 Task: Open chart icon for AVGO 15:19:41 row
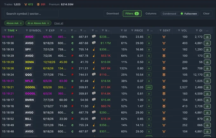click(207, 37)
